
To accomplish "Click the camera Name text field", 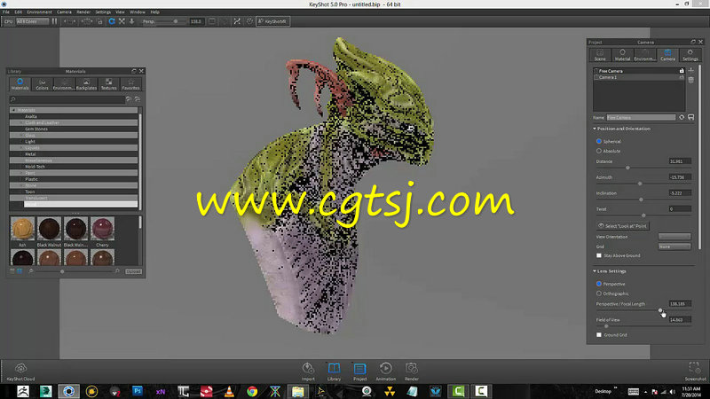I will pyautogui.click(x=641, y=117).
